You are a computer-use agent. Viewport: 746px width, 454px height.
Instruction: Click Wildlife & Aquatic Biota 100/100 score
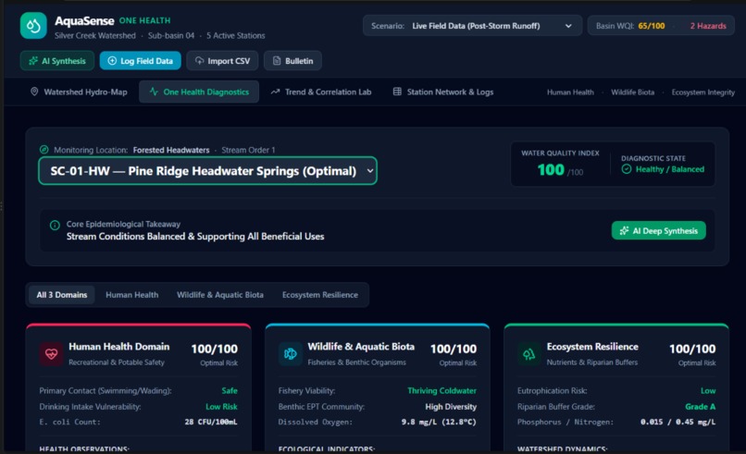(454, 349)
